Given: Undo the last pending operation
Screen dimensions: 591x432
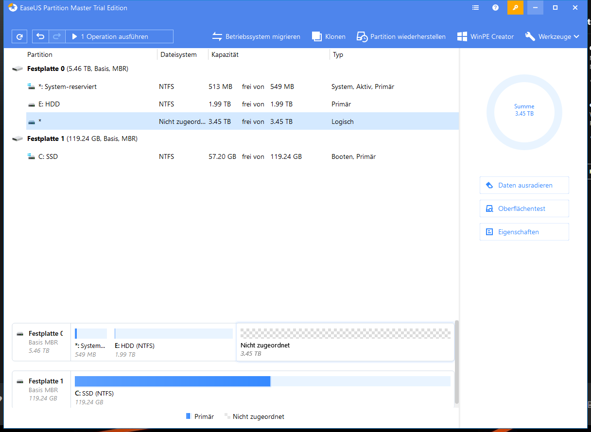Looking at the screenshot, I should tap(40, 36).
